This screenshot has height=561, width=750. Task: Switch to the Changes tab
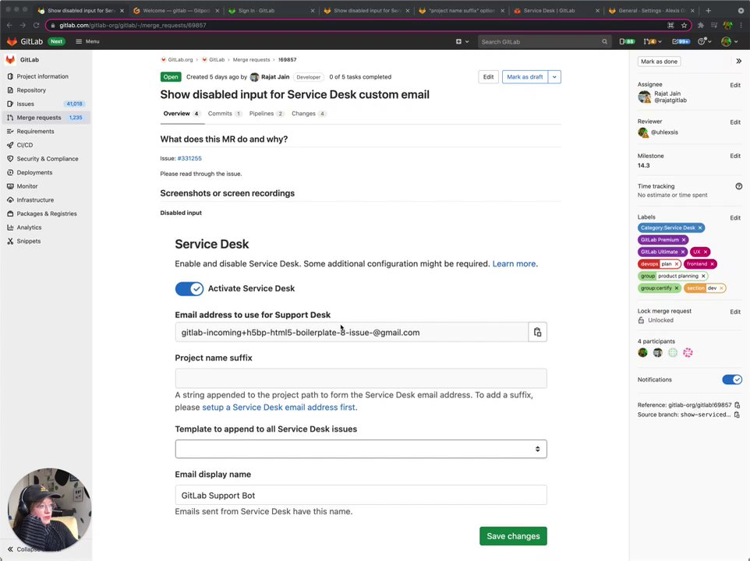304,114
